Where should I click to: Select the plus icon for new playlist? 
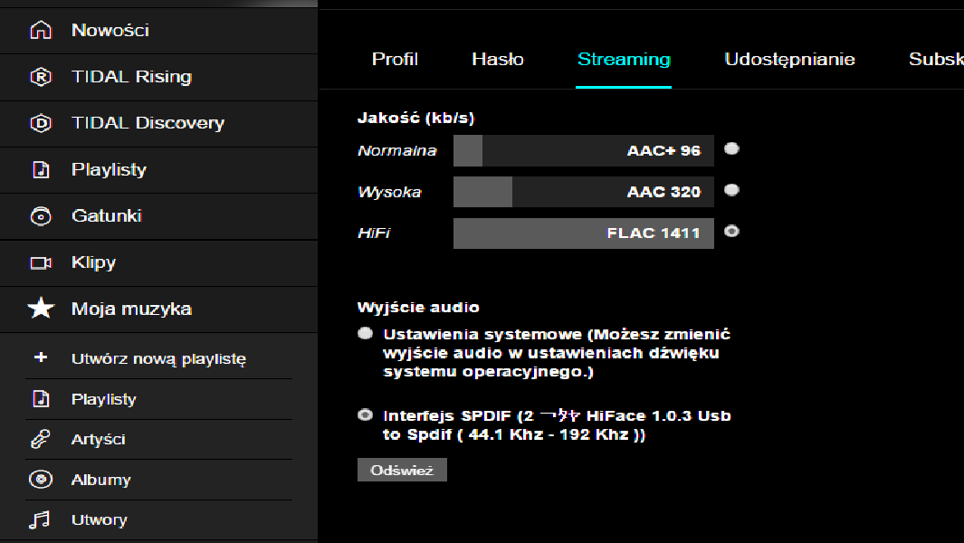click(41, 357)
